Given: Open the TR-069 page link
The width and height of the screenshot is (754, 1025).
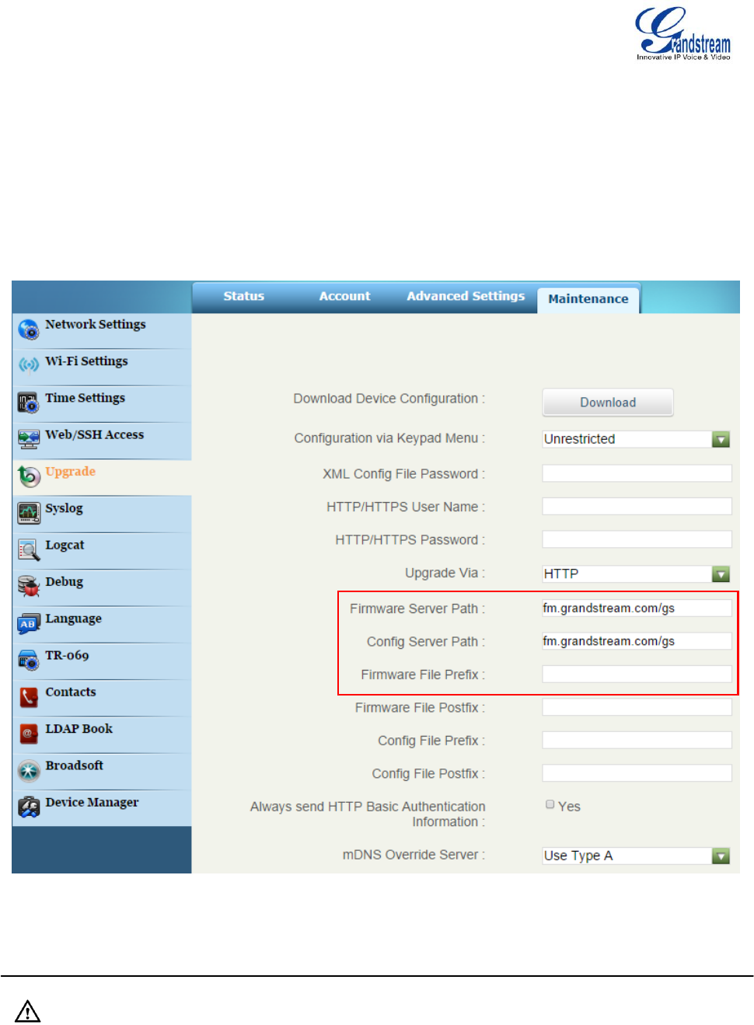Looking at the screenshot, I should (x=67, y=655).
